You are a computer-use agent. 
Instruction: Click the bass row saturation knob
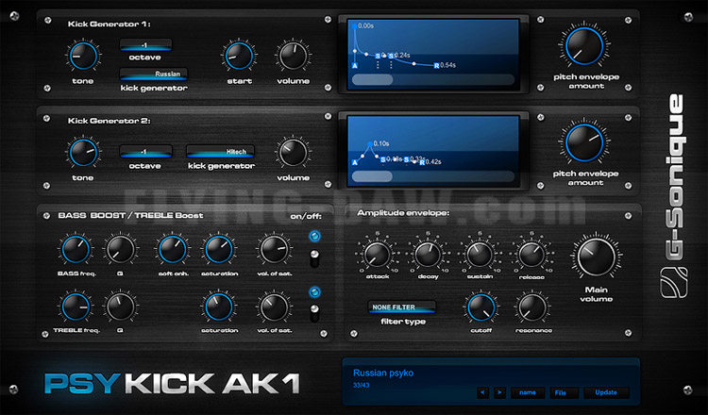[219, 249]
